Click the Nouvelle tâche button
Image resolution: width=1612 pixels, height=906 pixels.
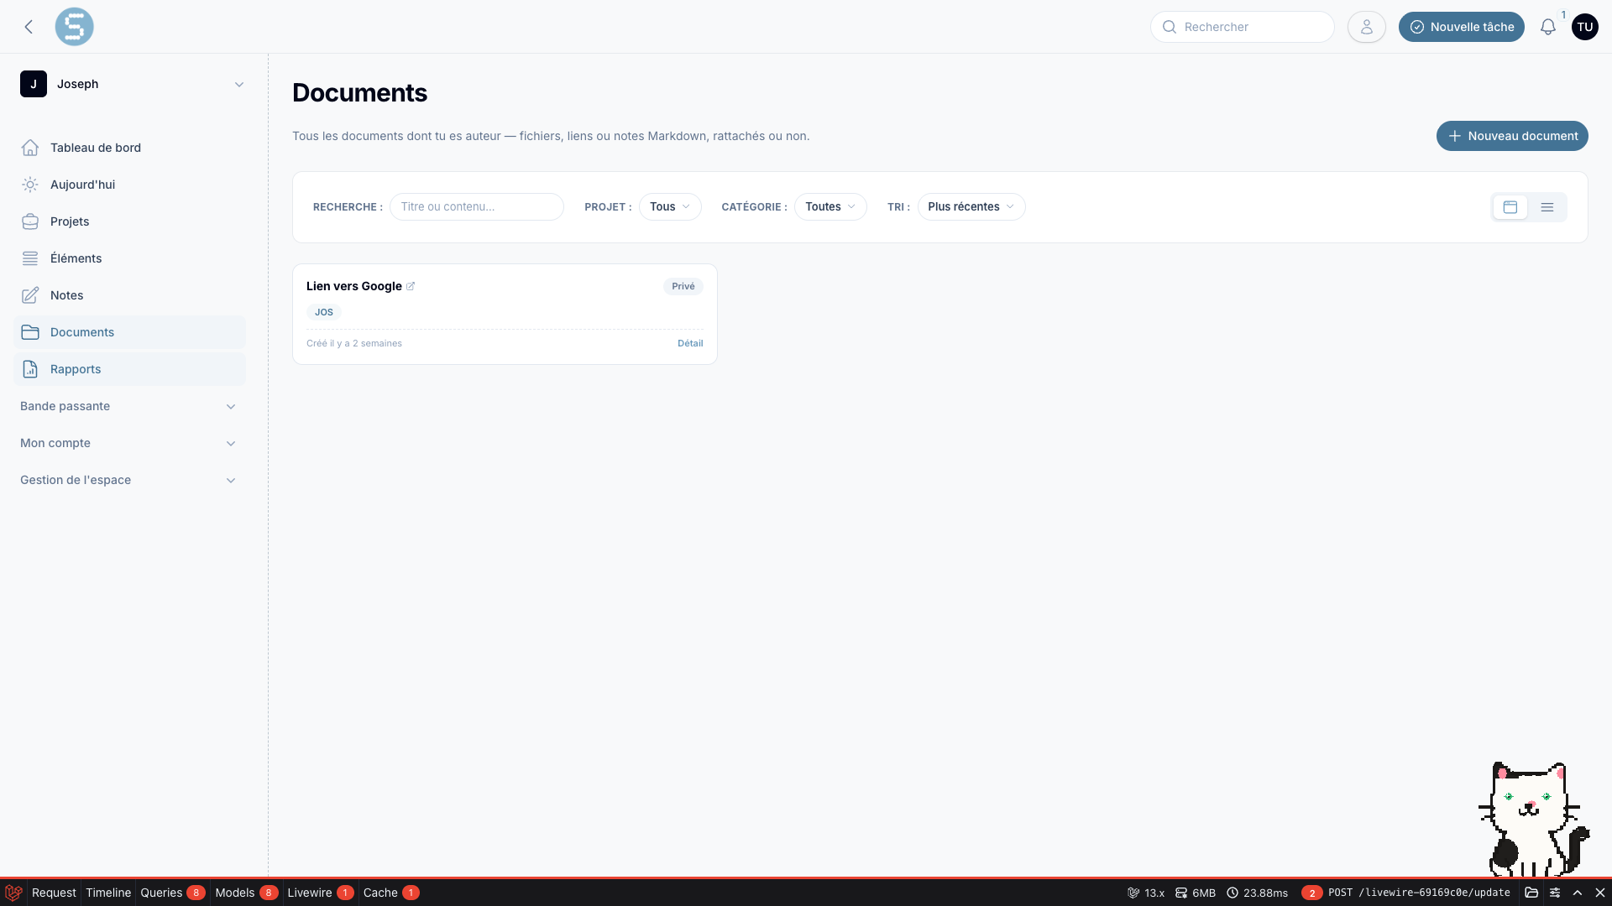1461,27
